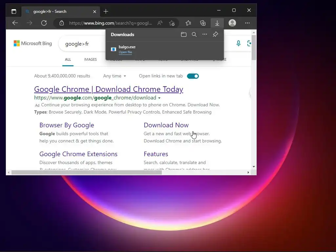Open Collections icon
This screenshot has height=252, width=336.
203,23
